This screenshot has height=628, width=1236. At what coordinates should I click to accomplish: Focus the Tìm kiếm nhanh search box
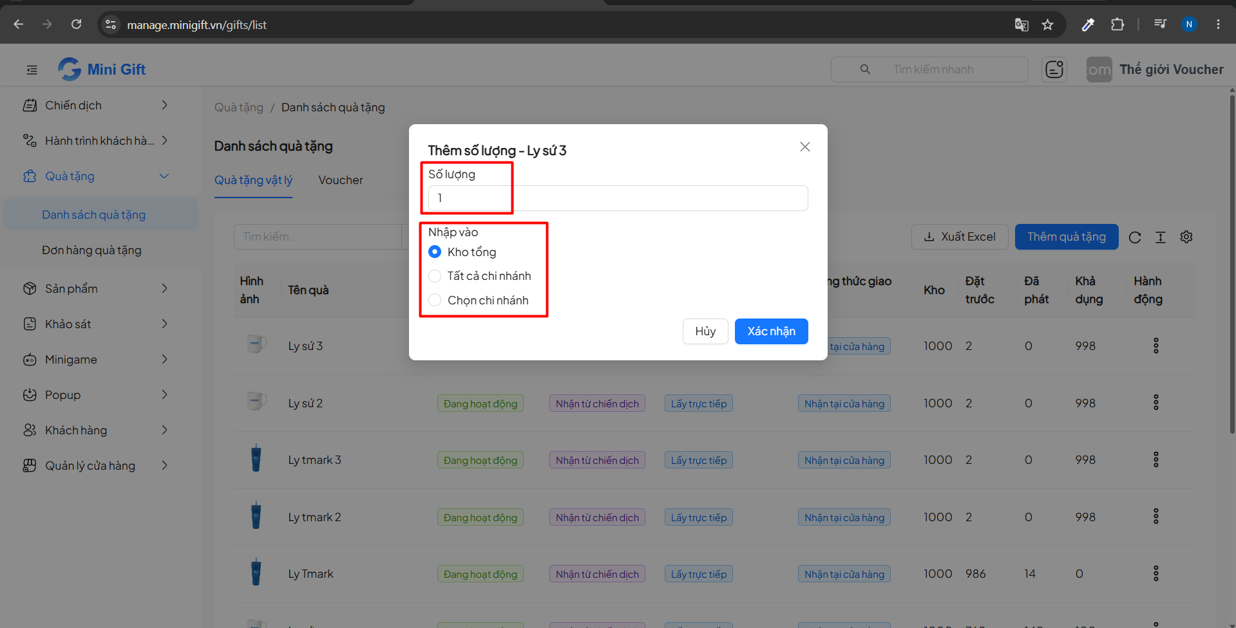pos(929,69)
